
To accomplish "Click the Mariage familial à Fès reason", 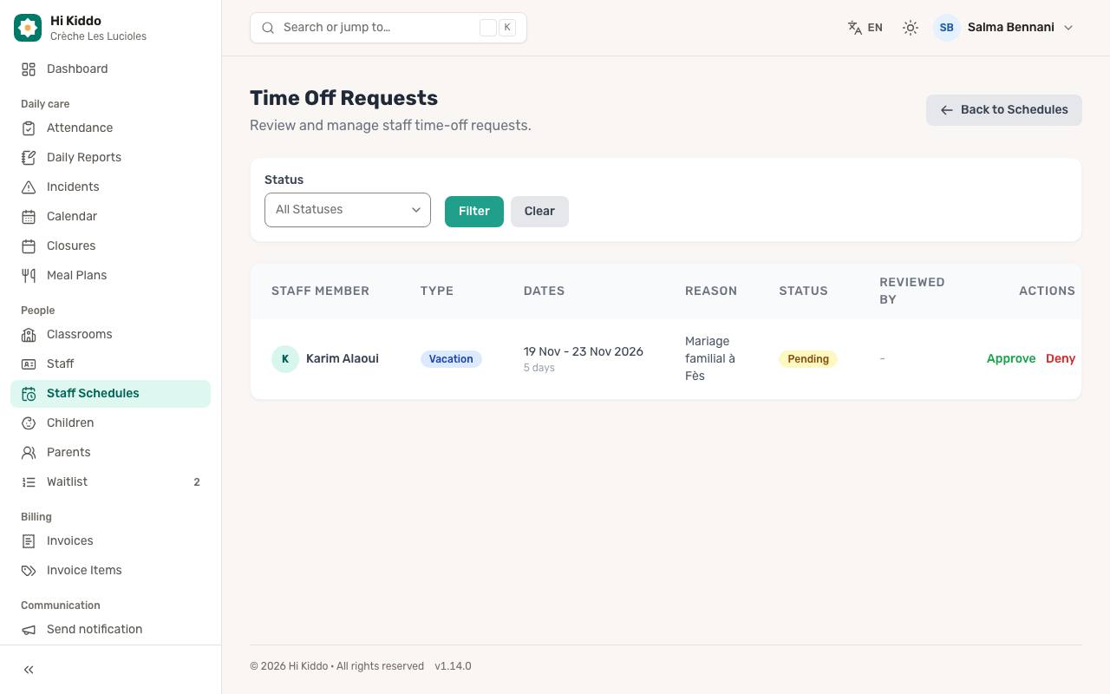I will pos(710,358).
